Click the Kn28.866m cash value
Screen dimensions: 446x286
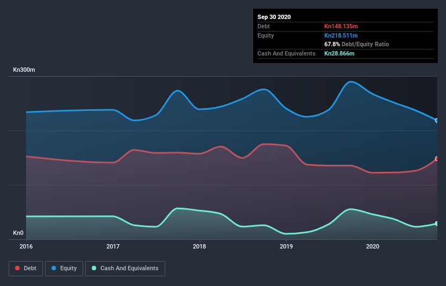pos(340,53)
